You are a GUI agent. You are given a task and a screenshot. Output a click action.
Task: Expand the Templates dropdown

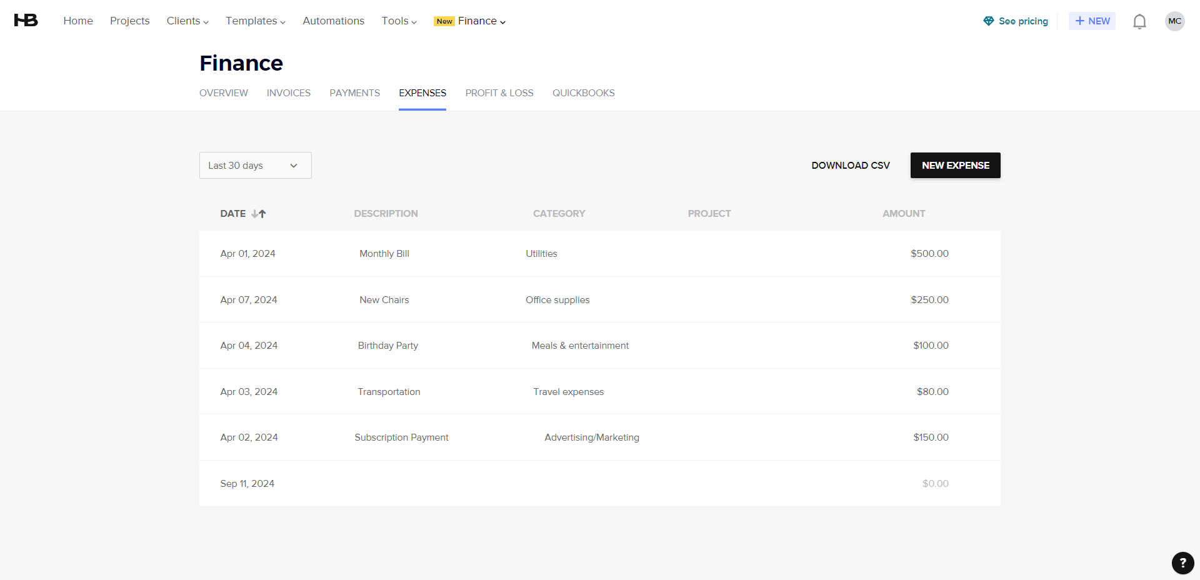click(254, 21)
